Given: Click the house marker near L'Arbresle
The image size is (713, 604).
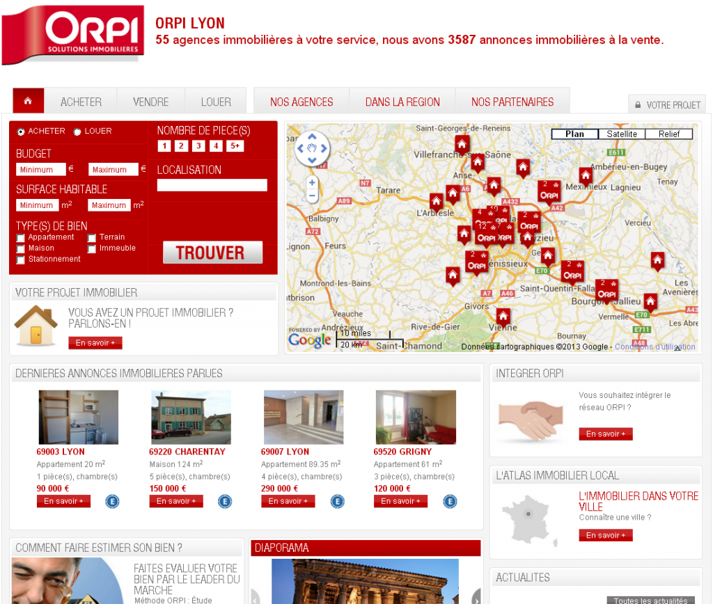Looking at the screenshot, I should pyautogui.click(x=437, y=202).
